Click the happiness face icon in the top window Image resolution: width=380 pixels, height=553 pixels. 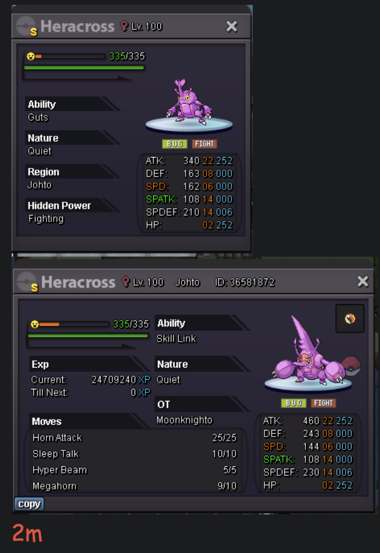pyautogui.click(x=31, y=56)
